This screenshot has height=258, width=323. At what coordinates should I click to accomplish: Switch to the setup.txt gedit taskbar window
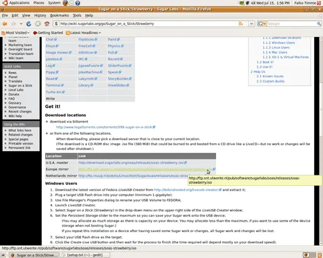pos(85,255)
